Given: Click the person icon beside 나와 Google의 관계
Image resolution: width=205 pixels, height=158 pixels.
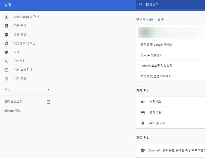Looking at the screenshot, I should 6,17.
